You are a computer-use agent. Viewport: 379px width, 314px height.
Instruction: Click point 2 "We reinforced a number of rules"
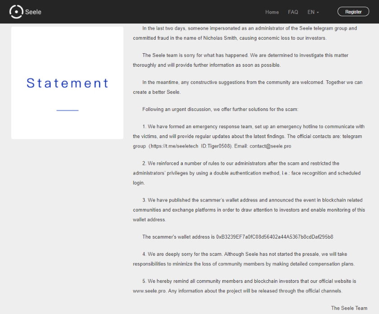(247, 173)
